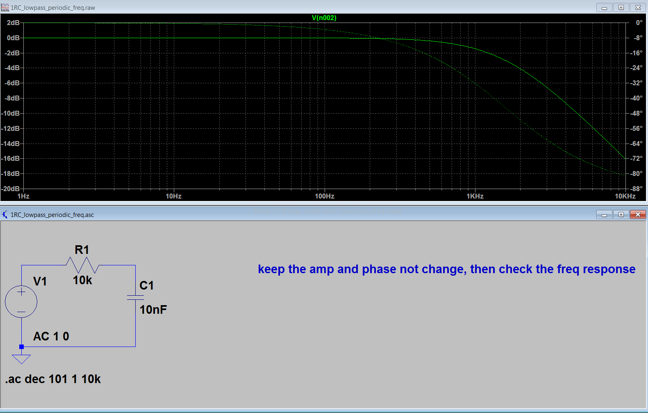648x413 pixels.
Task: Click the 1Hz label on frequency axis
Action: click(x=23, y=196)
